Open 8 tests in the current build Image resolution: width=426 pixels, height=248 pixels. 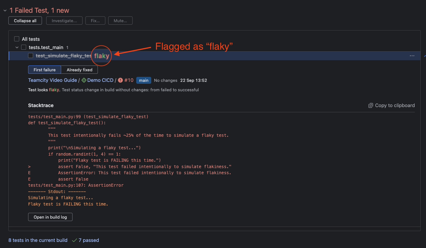38,240
